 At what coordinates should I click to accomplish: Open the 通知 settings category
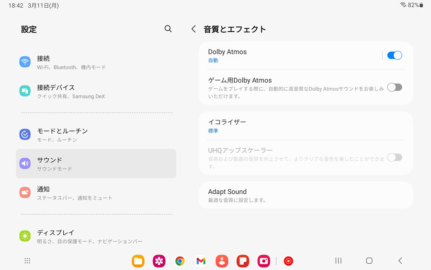[x=96, y=193]
